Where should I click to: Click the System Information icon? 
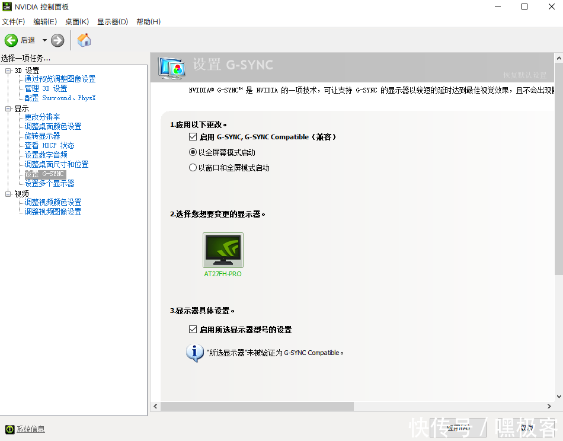9,429
